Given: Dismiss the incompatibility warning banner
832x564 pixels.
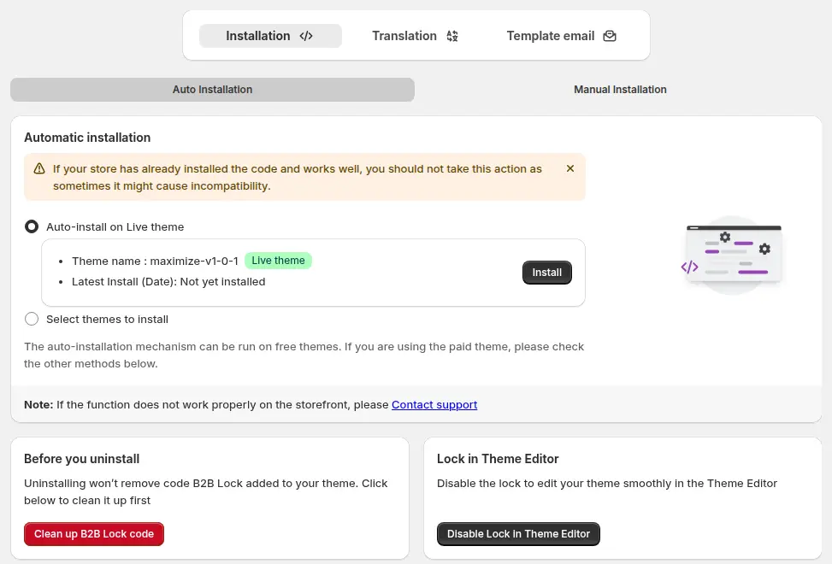Looking at the screenshot, I should pos(570,168).
